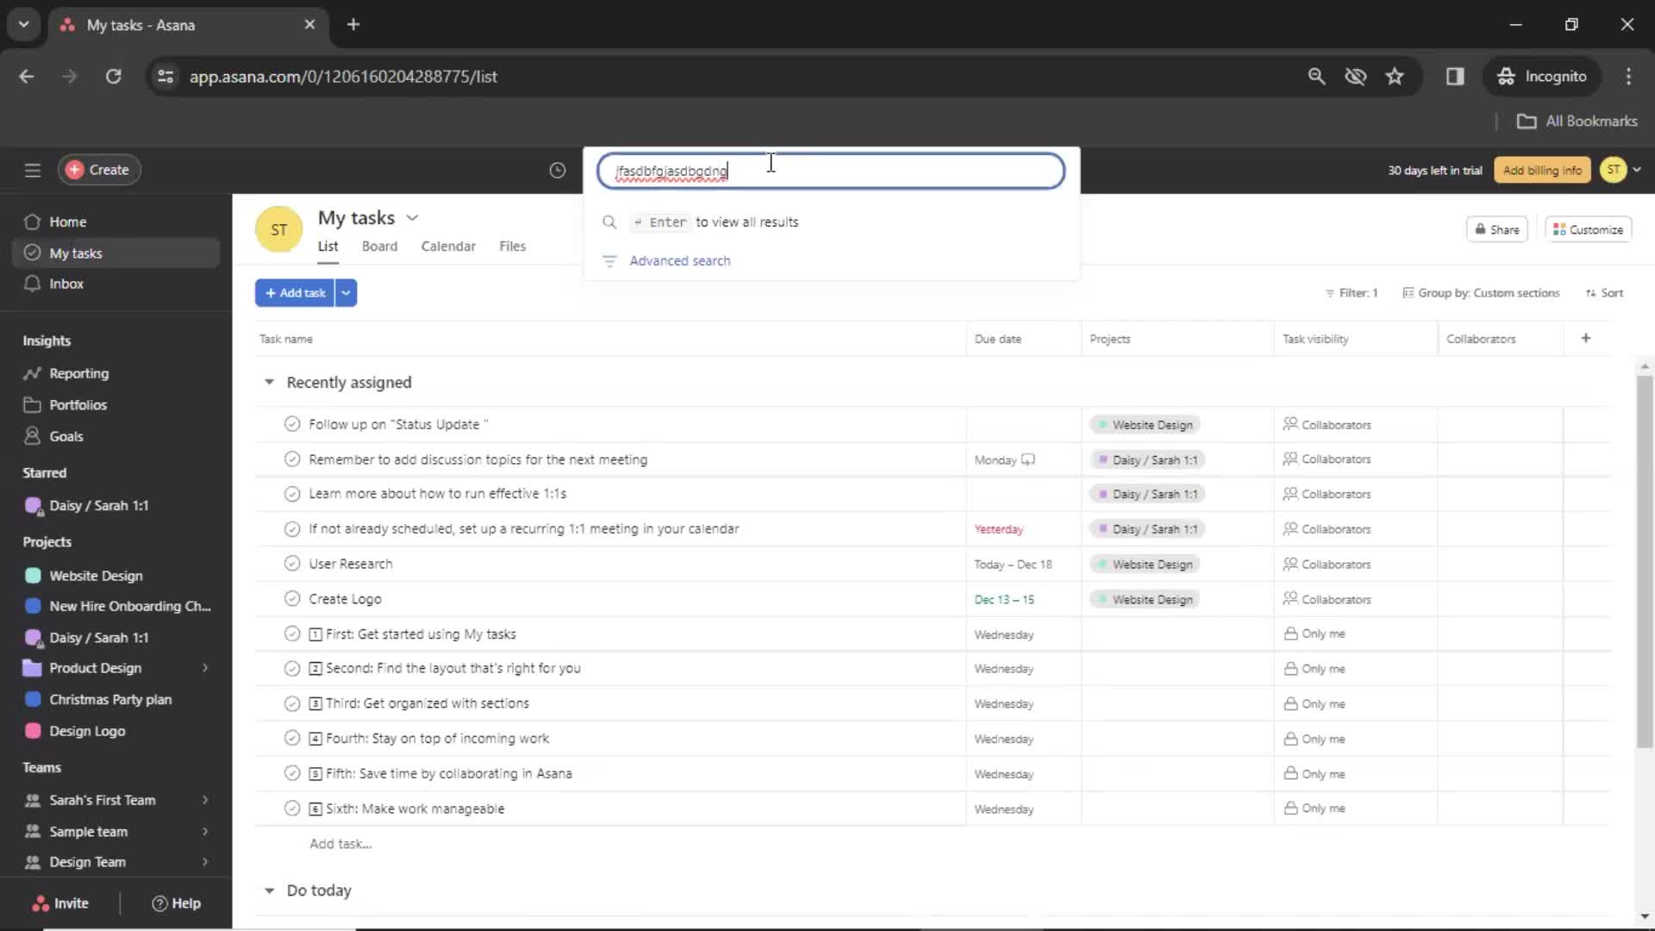Open Group by: Custom sections menu
The image size is (1655, 931).
tap(1481, 293)
